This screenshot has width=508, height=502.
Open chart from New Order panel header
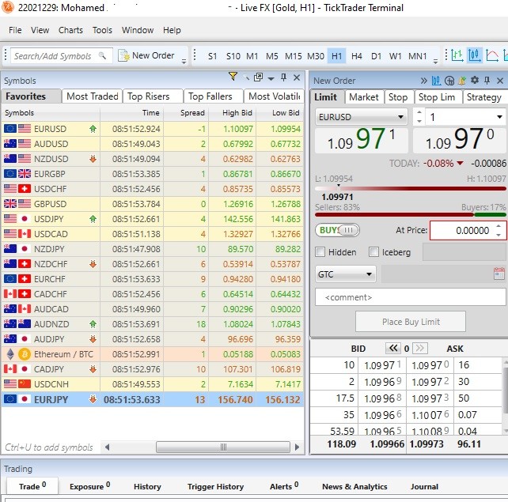click(436, 81)
